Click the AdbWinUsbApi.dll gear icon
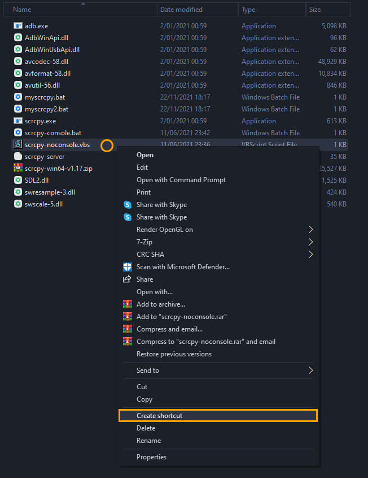This screenshot has width=368, height=478. (18, 49)
